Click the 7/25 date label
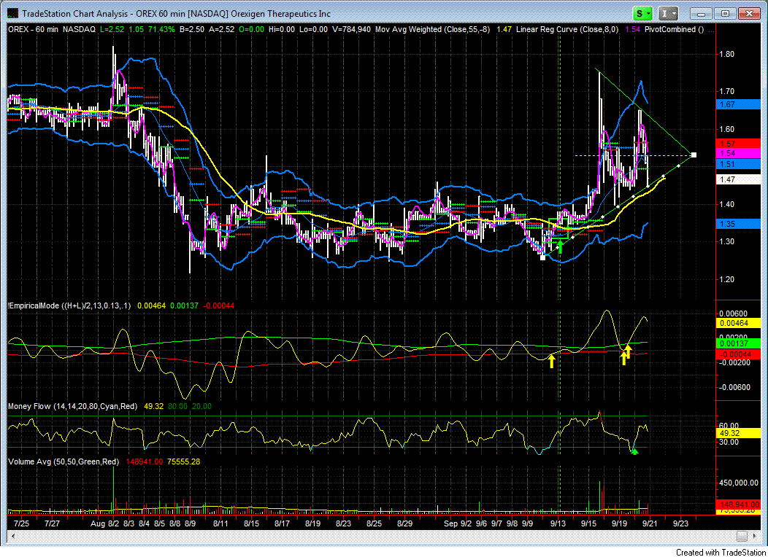 (x=22, y=523)
